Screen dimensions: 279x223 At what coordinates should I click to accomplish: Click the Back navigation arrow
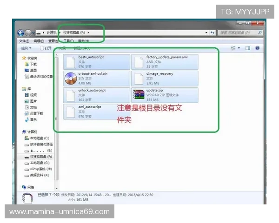coord(21,33)
